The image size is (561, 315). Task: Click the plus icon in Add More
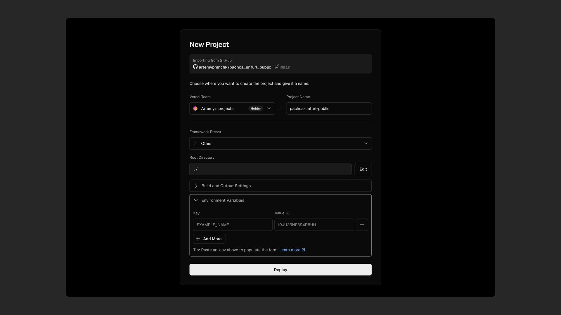pyautogui.click(x=198, y=239)
